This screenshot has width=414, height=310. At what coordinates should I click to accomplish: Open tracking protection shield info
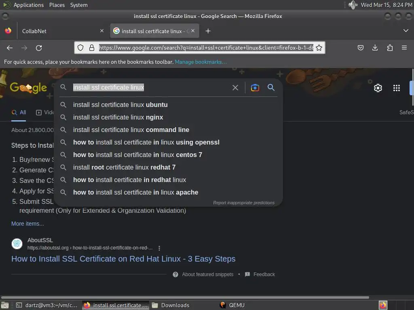coord(80,48)
